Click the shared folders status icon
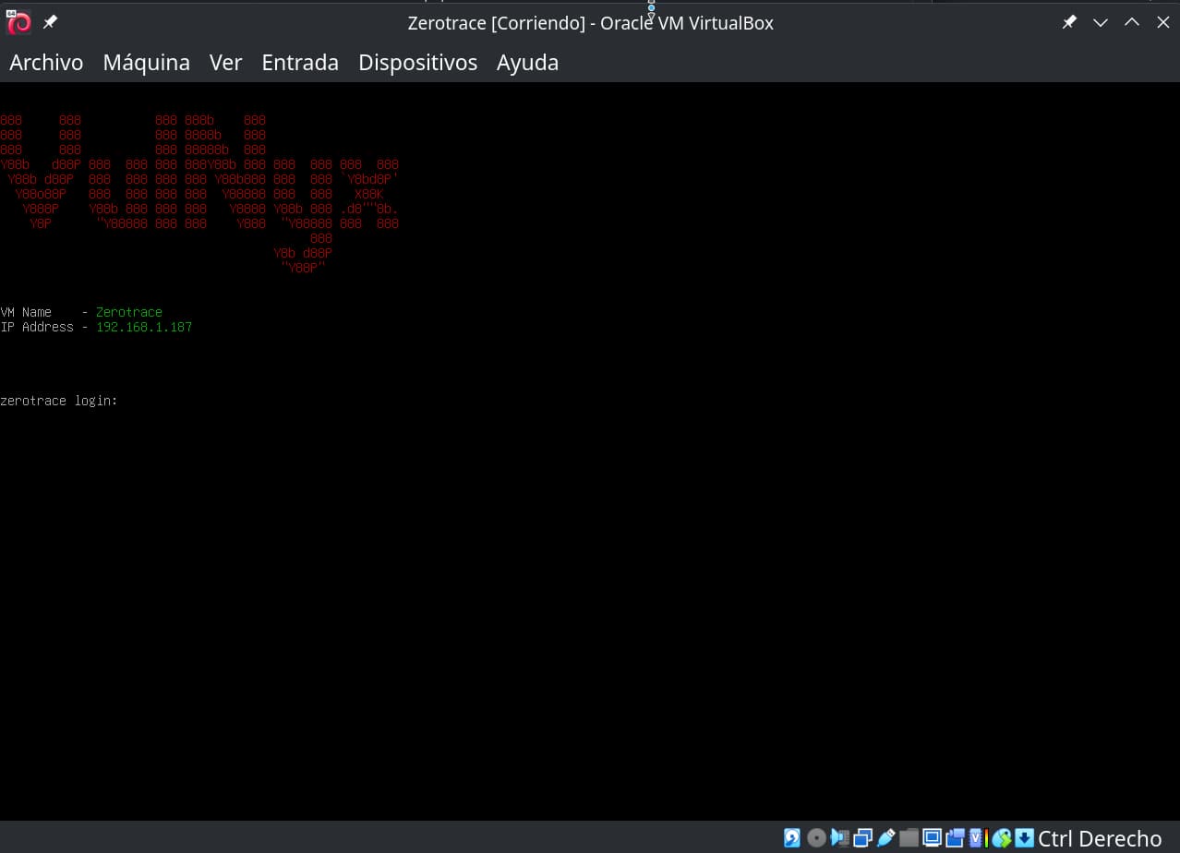1180x853 pixels. pyautogui.click(x=909, y=837)
